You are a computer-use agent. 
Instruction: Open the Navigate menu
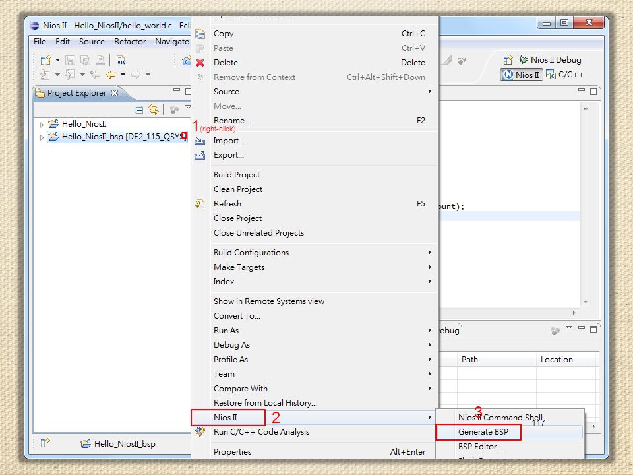pyautogui.click(x=172, y=41)
